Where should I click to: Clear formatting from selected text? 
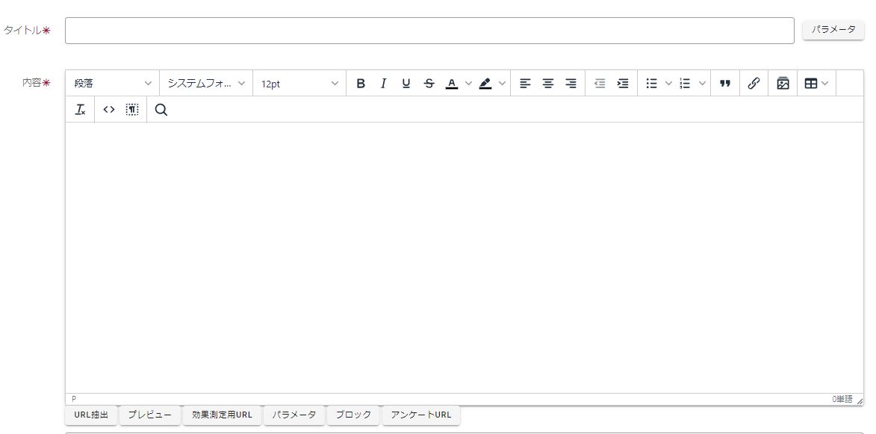(x=81, y=110)
